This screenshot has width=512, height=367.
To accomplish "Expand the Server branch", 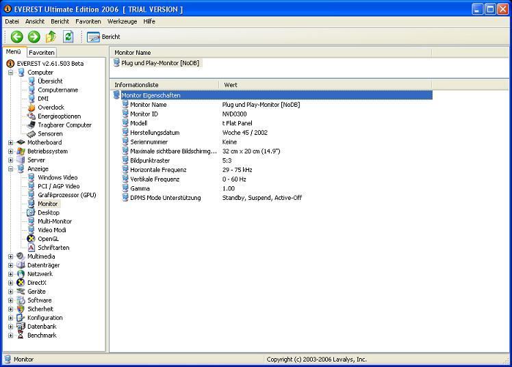I will [x=11, y=160].
